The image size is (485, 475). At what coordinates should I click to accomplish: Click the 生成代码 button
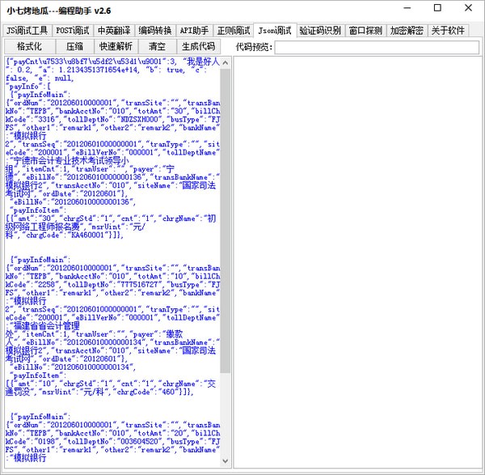tap(198, 47)
